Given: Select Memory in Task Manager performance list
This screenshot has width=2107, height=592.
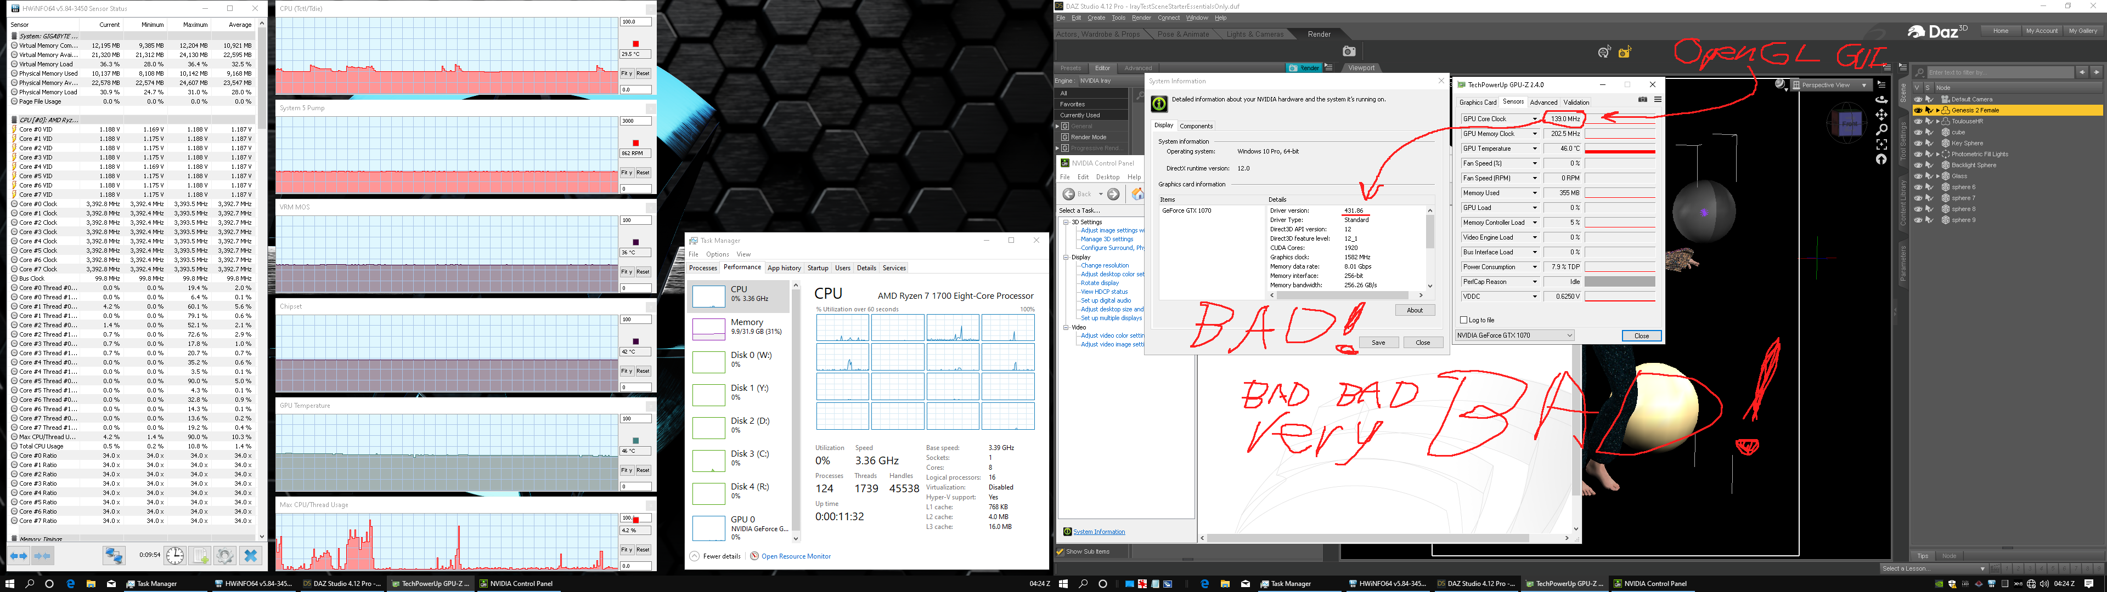Looking at the screenshot, I should 740,326.
